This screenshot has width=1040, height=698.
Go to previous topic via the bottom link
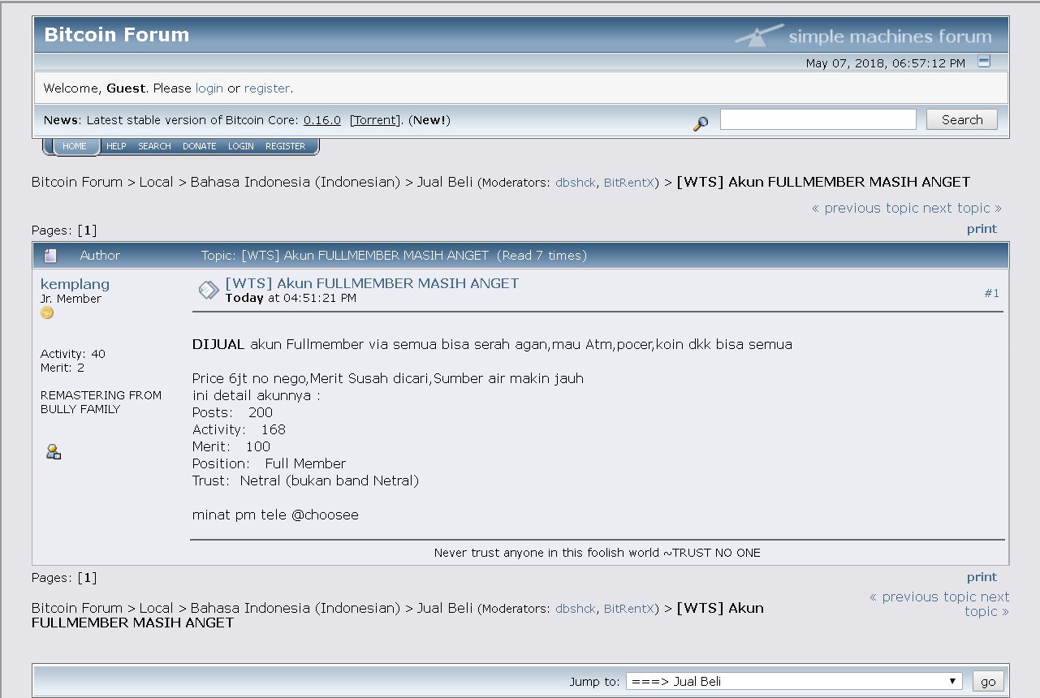[922, 597]
